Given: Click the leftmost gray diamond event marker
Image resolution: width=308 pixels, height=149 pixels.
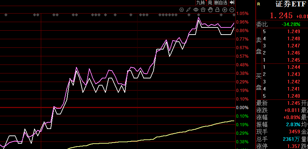Looking at the screenshot, I should (6, 15).
